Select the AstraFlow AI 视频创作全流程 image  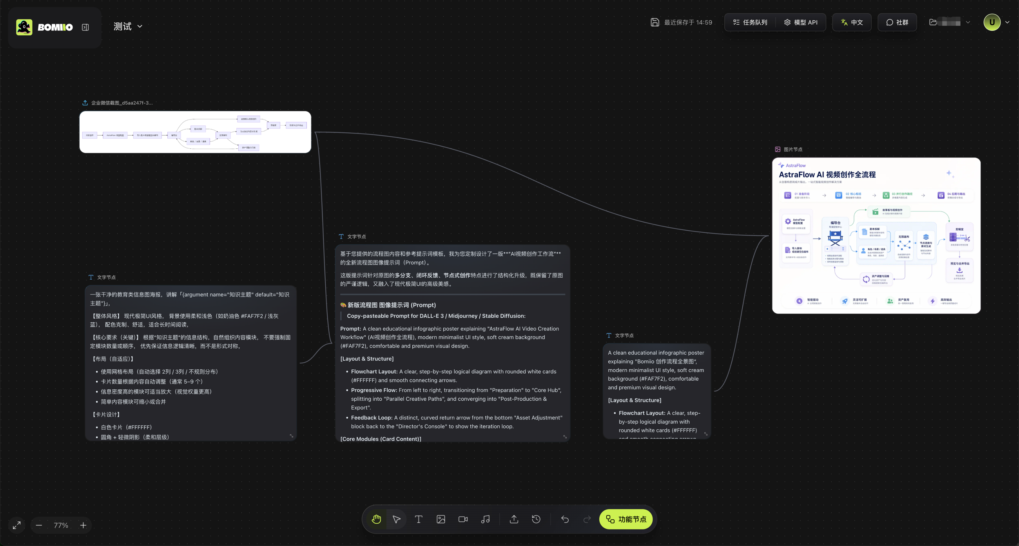click(876, 236)
